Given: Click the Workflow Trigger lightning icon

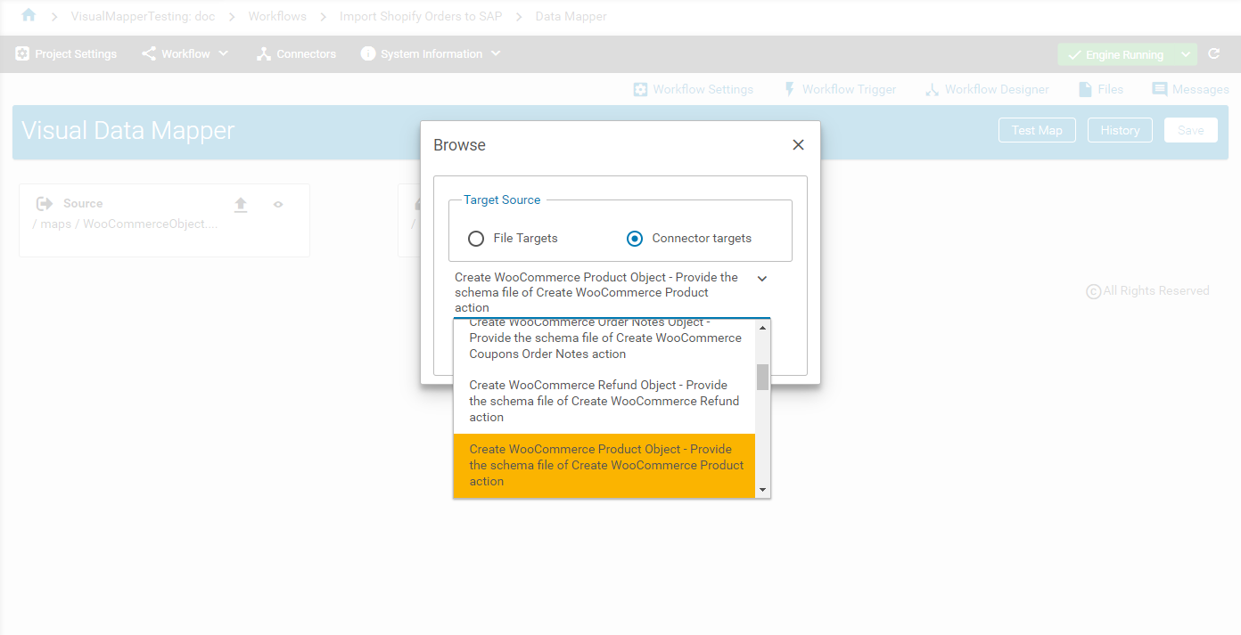Looking at the screenshot, I should tap(789, 89).
